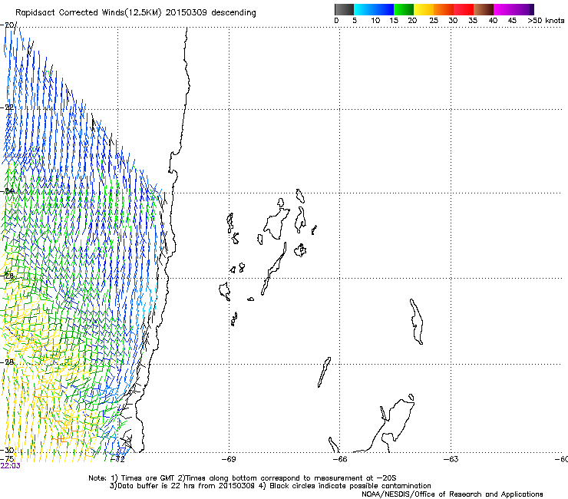Screen dimensions: 568x499
Task: Click the green 15-20 knots legend band
Action: [x=404, y=9]
